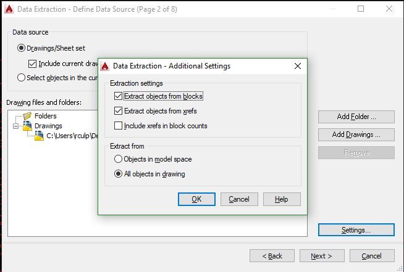The width and height of the screenshot is (404, 272).
Task: Close the Additional Settings dialog
Action: (298, 66)
